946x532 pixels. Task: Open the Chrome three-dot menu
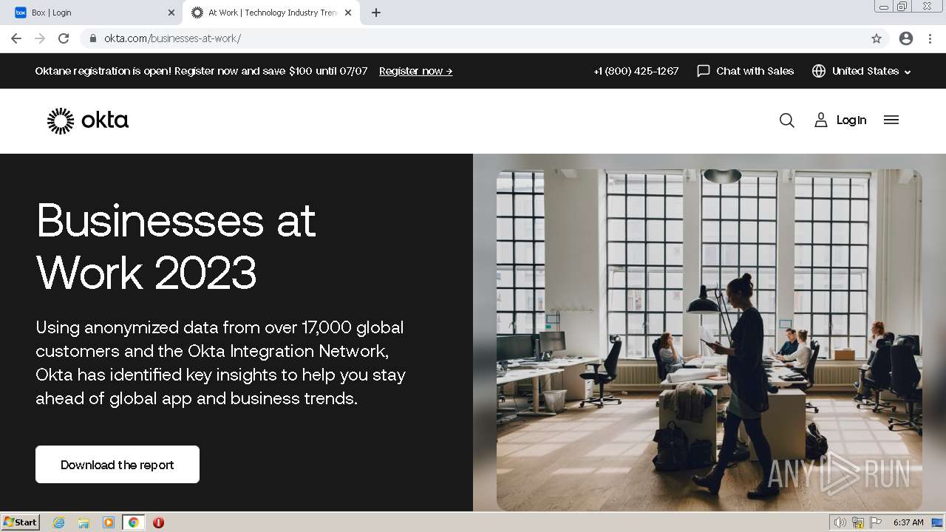[x=930, y=38]
